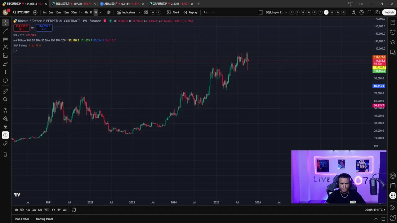
Task: Click the add symbol plus icon
Action: coord(35,12)
